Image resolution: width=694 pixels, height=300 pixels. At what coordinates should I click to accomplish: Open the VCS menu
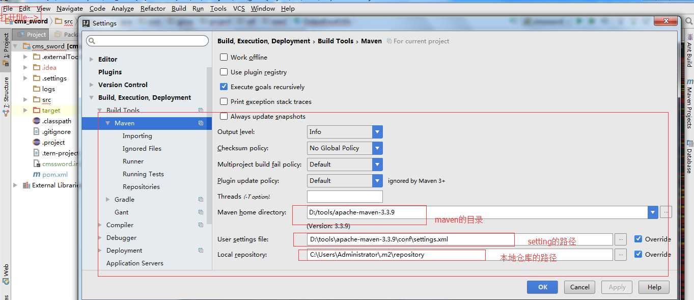pos(239,8)
